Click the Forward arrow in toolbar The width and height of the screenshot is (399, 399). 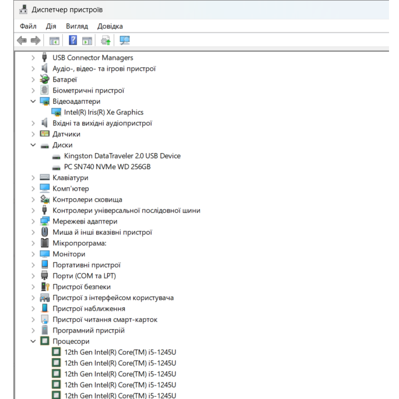(36, 40)
